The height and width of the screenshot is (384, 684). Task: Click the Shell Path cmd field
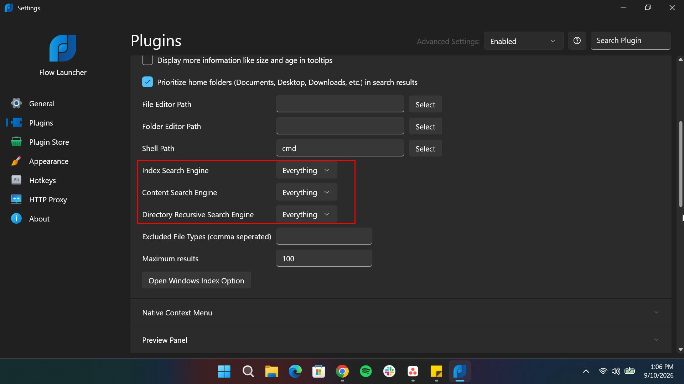(340, 148)
